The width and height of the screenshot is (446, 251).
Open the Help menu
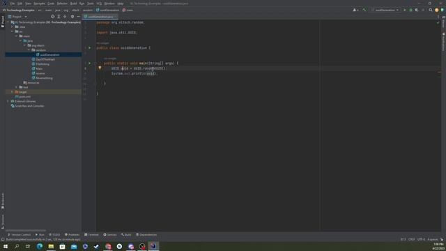(x=121, y=3)
